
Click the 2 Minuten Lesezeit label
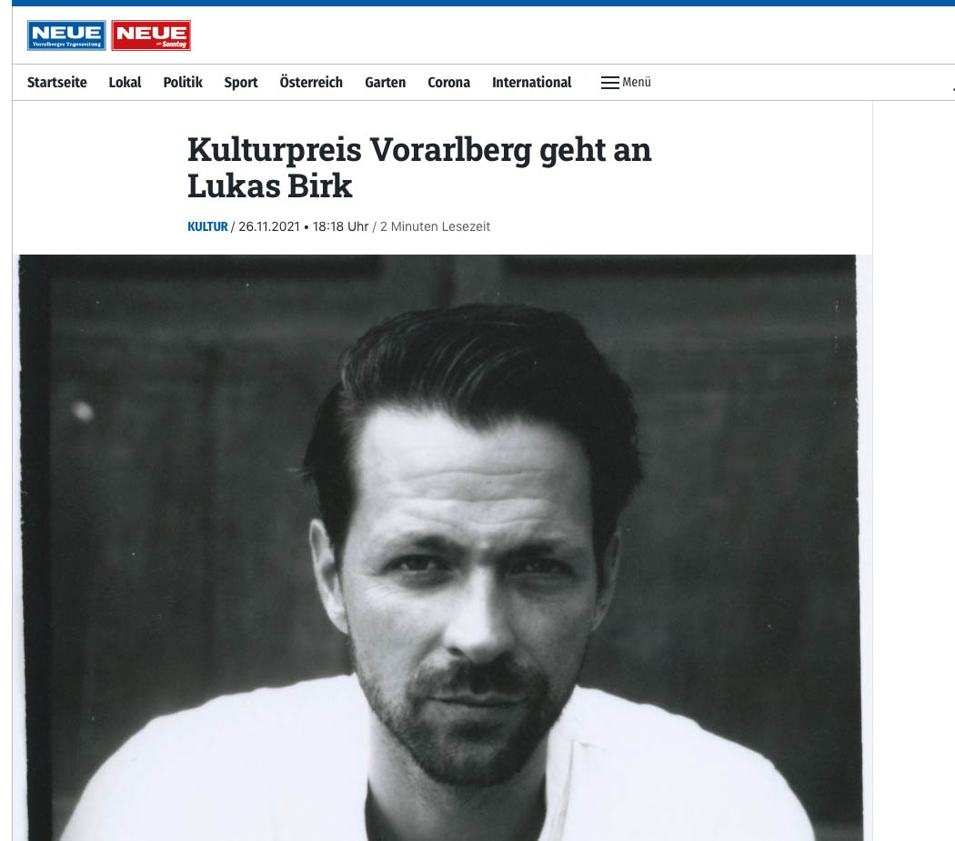pyautogui.click(x=435, y=226)
